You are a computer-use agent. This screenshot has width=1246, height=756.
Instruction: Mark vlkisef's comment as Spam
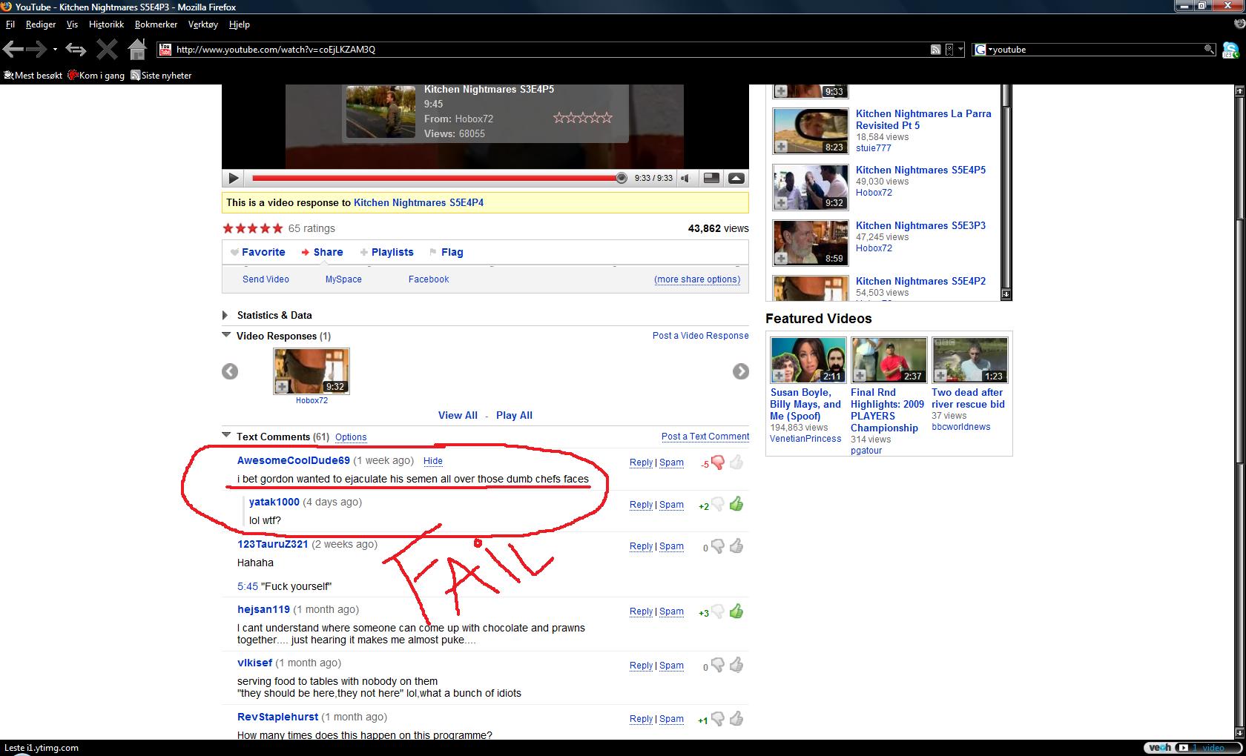coord(671,666)
